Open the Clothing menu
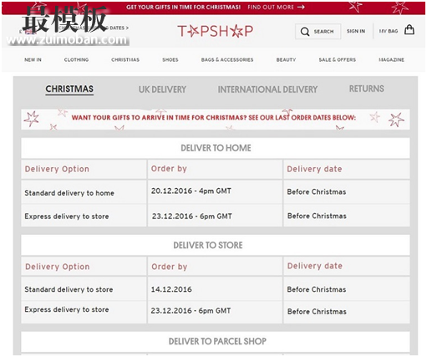The height and width of the screenshot is (357, 427). click(x=76, y=59)
